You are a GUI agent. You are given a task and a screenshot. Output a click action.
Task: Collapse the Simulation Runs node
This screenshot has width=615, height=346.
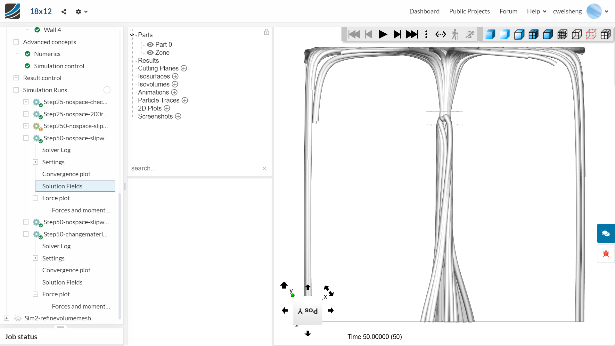point(16,90)
